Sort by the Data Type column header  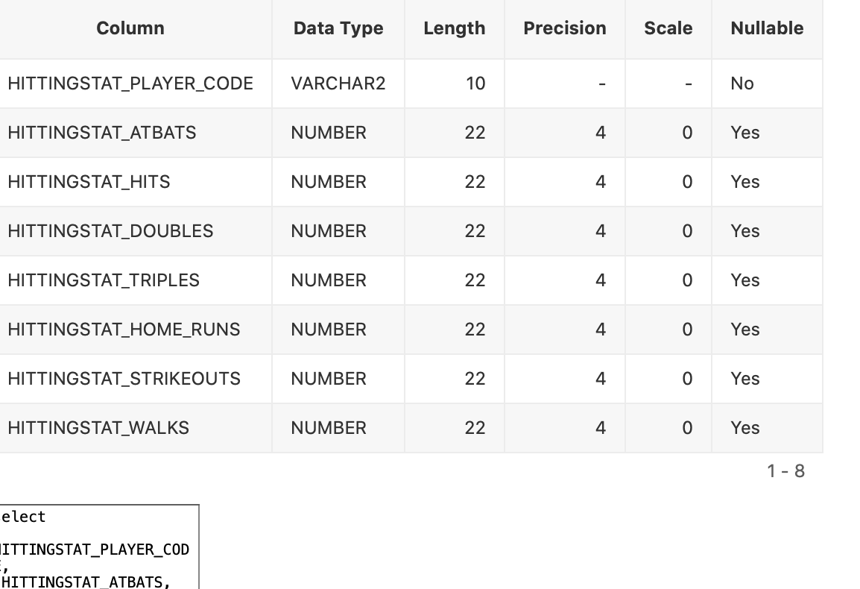coord(338,28)
